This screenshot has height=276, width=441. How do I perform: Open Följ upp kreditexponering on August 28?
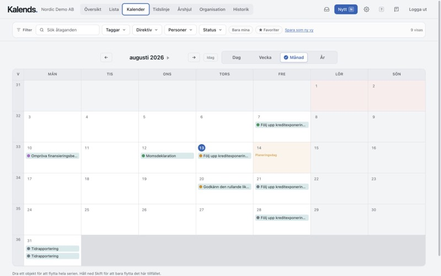(282, 217)
